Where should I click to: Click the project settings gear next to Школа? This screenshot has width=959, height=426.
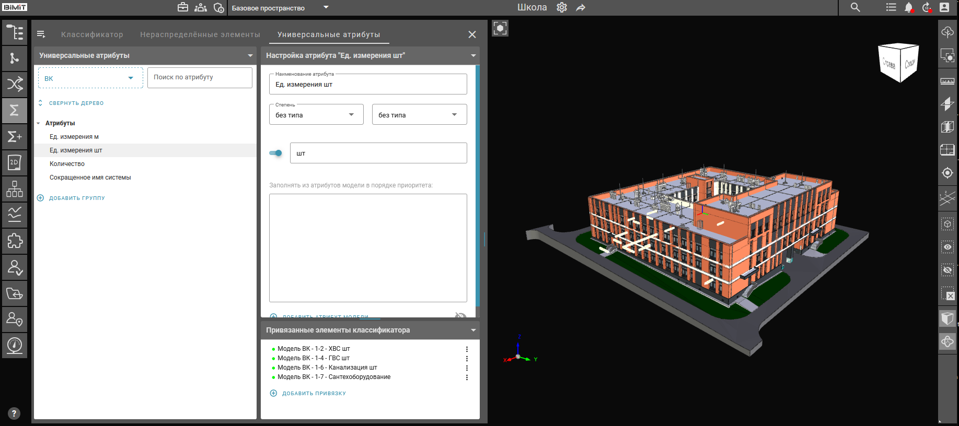tap(562, 7)
